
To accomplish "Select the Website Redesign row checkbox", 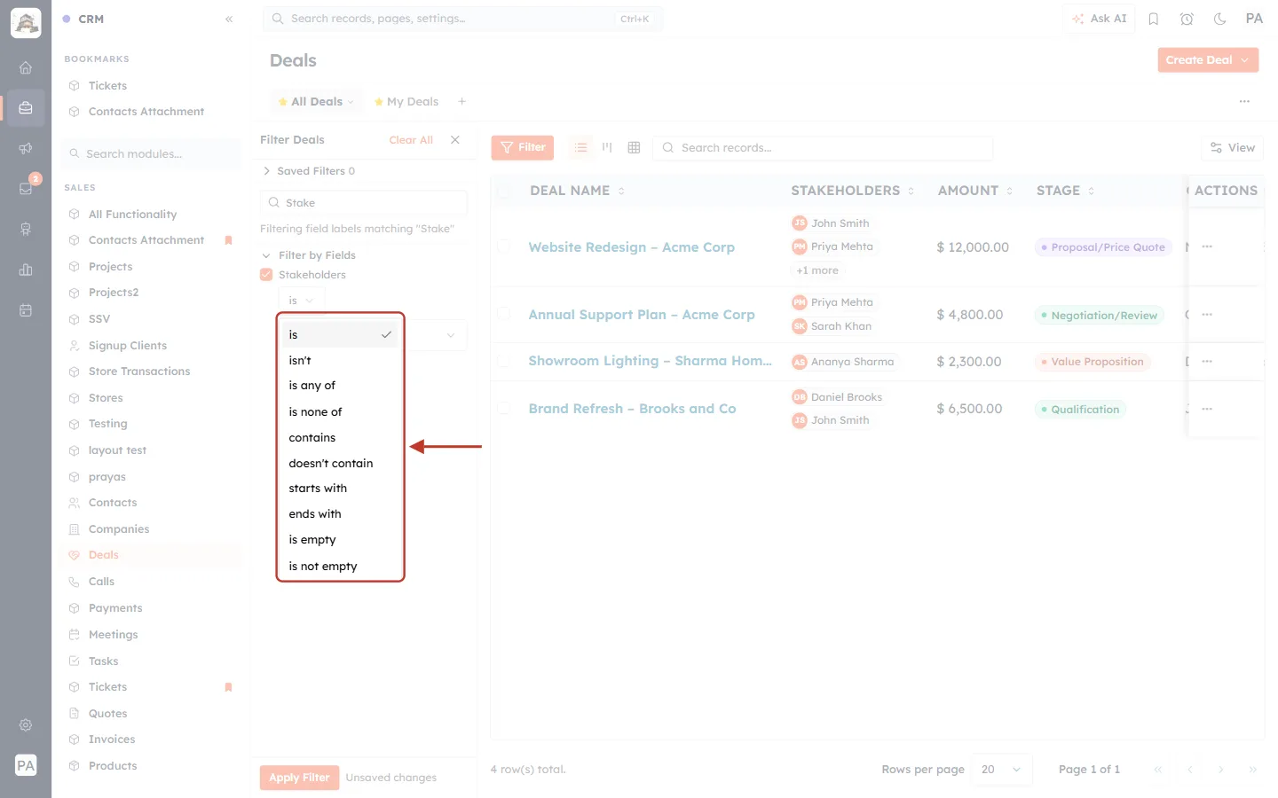I will (x=504, y=247).
